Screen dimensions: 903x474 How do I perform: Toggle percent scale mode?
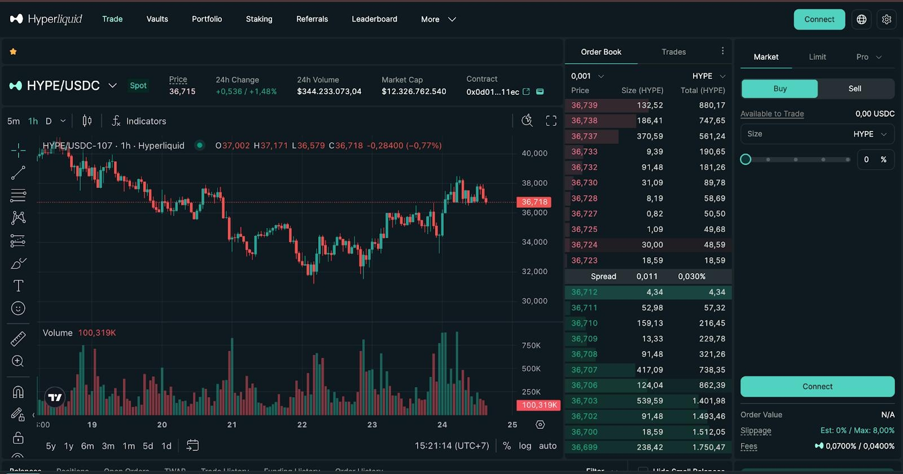(x=507, y=446)
